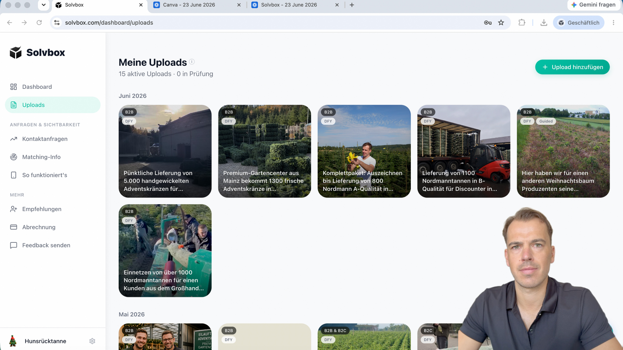This screenshot has width=623, height=350.
Task: Click the Mai 2026 section heading
Action: point(132,314)
